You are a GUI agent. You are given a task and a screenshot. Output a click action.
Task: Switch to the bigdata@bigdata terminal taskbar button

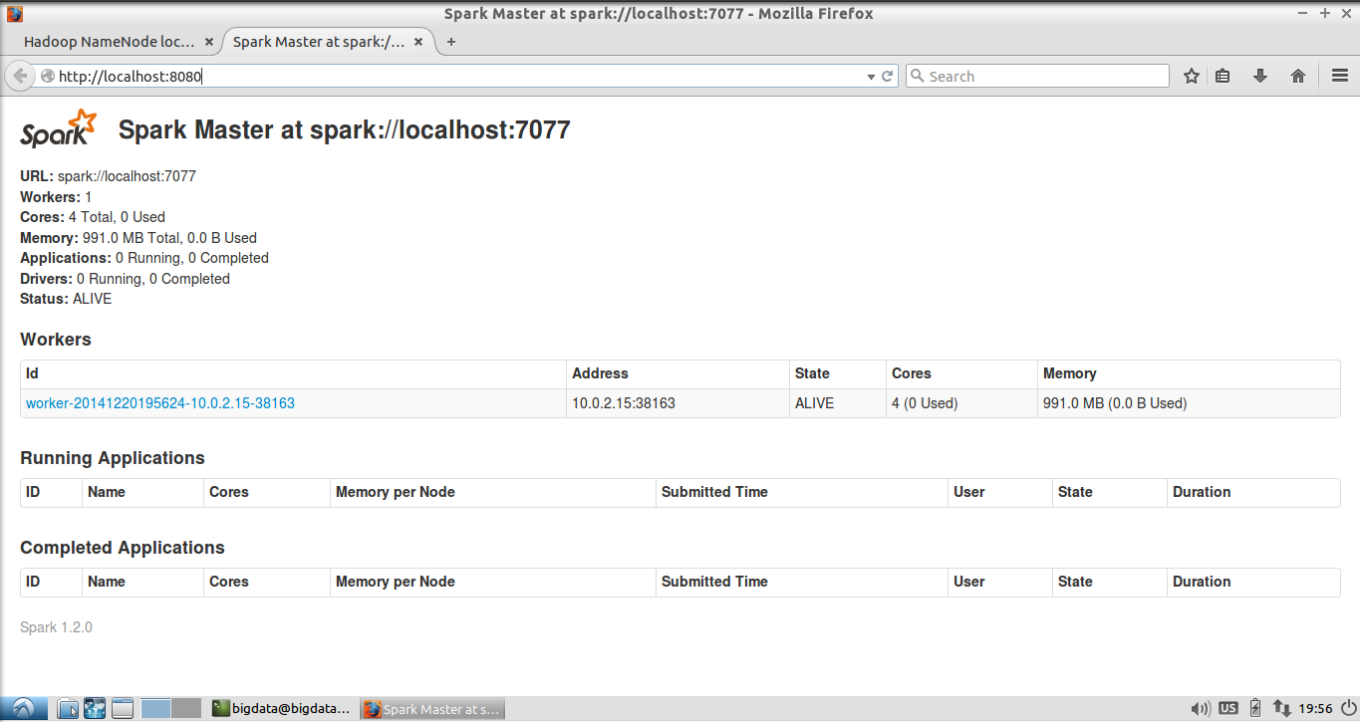pyautogui.click(x=282, y=709)
